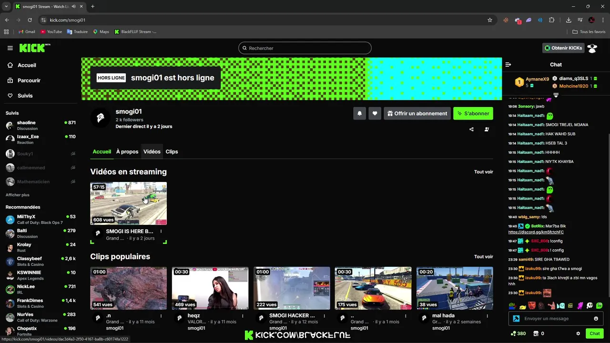Image resolution: width=610 pixels, height=343 pixels.
Task: Open the 'mal hada' clip thumbnail
Action: (x=455, y=288)
